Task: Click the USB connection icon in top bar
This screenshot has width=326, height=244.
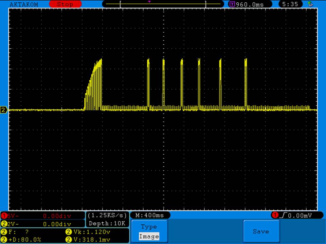Action: tap(310, 4)
